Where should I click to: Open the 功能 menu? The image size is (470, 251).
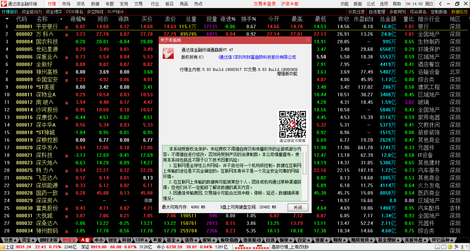[344, 4]
